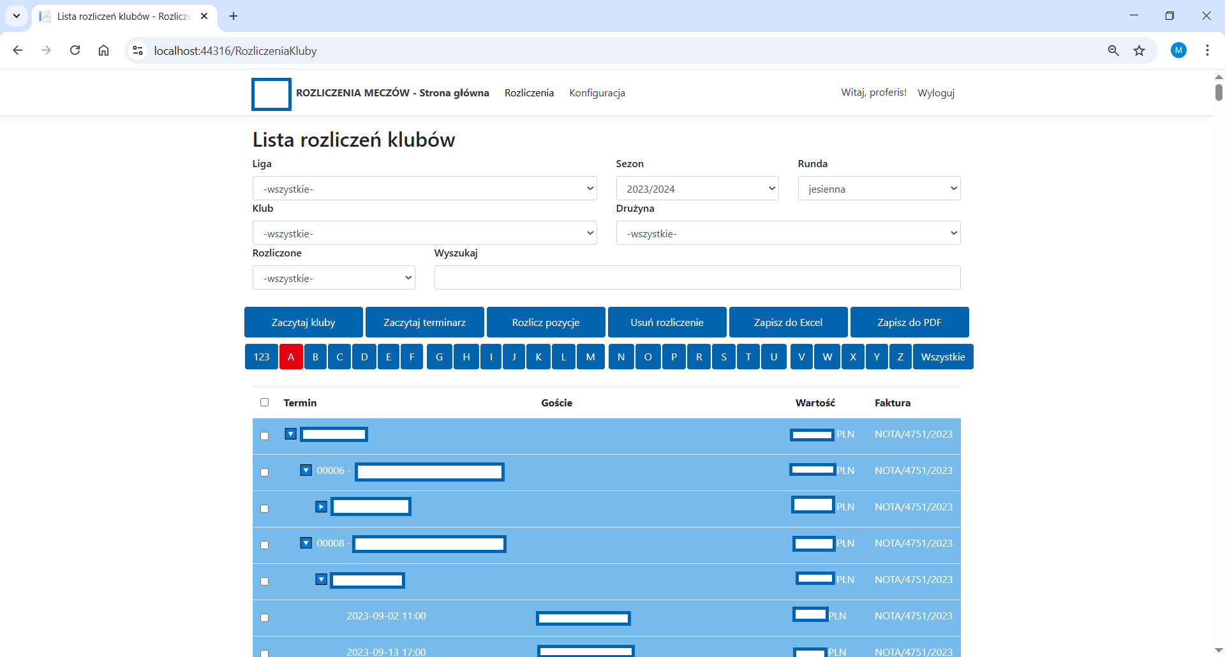Click the Wyloguj link
Viewport: 1225px width, 657px height.
click(x=936, y=93)
